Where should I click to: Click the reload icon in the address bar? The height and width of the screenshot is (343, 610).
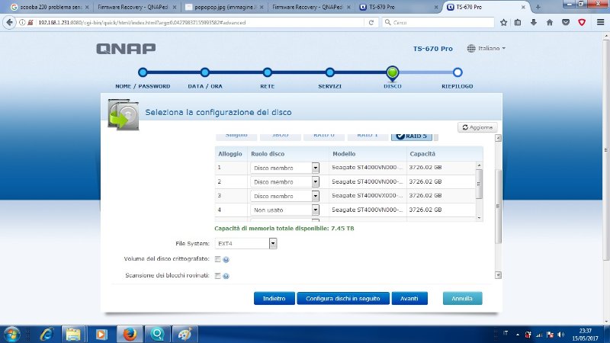pos(371,22)
